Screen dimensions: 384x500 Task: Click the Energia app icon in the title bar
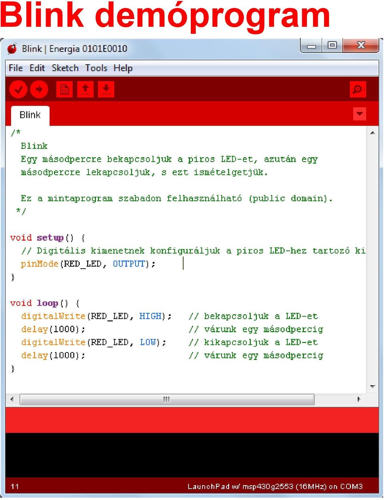(12, 49)
